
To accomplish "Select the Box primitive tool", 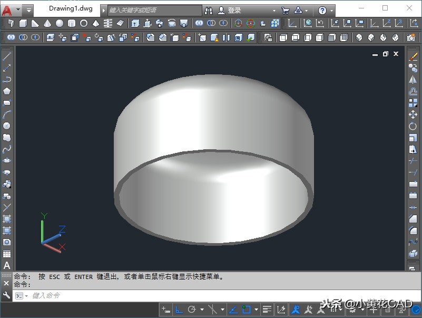I will coord(23,24).
